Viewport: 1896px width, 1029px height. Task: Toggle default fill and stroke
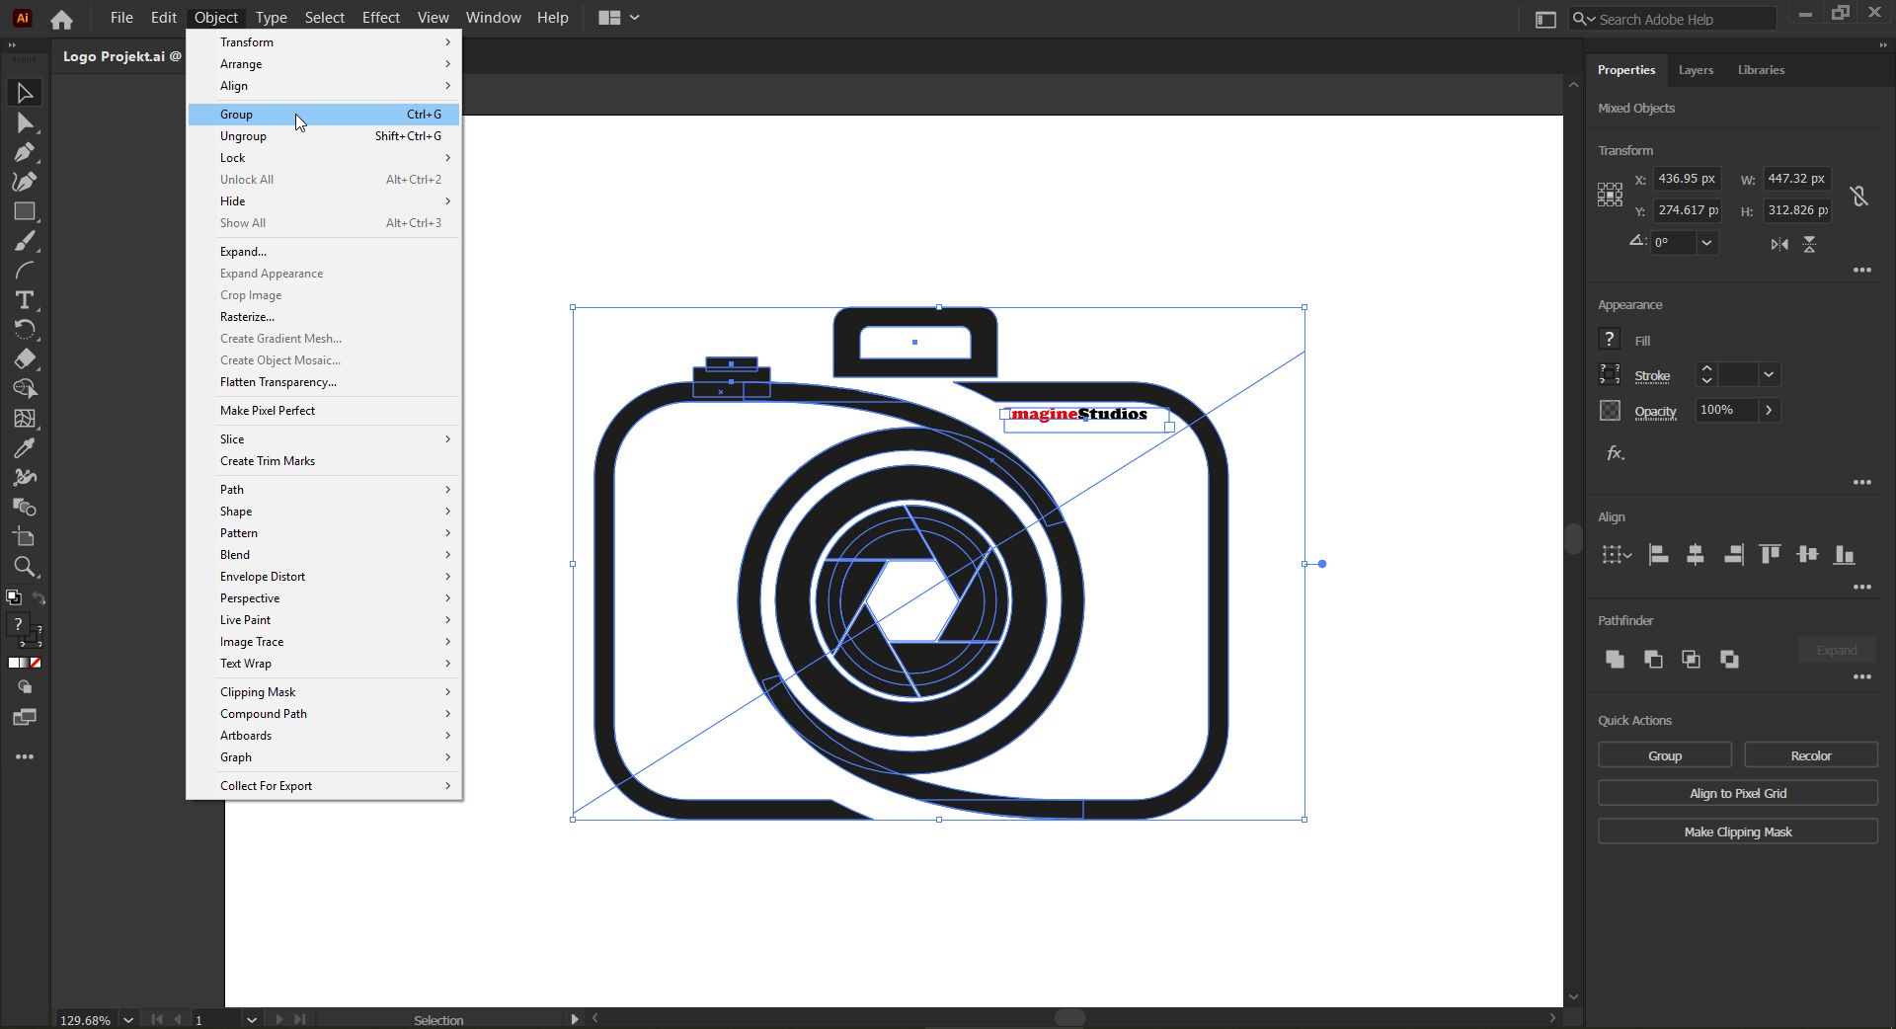point(13,597)
